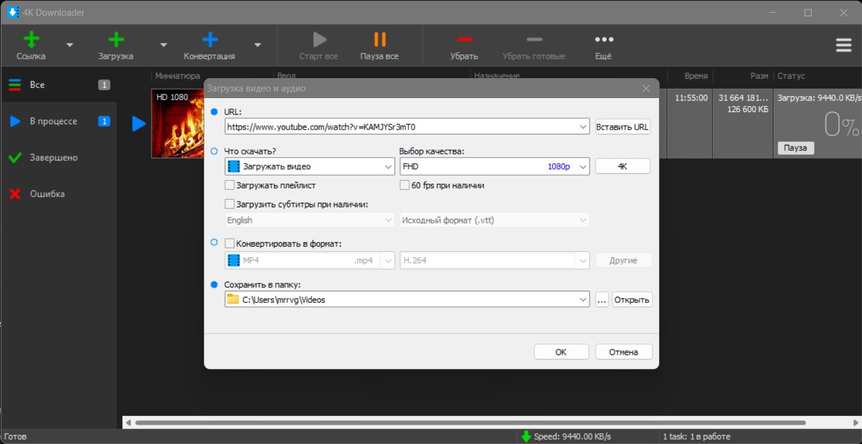Open the Ещё three-dots menu

click(604, 40)
